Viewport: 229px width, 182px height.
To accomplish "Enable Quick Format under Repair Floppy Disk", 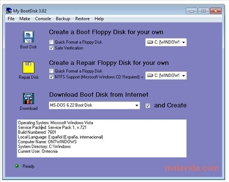I will pos(51,71).
